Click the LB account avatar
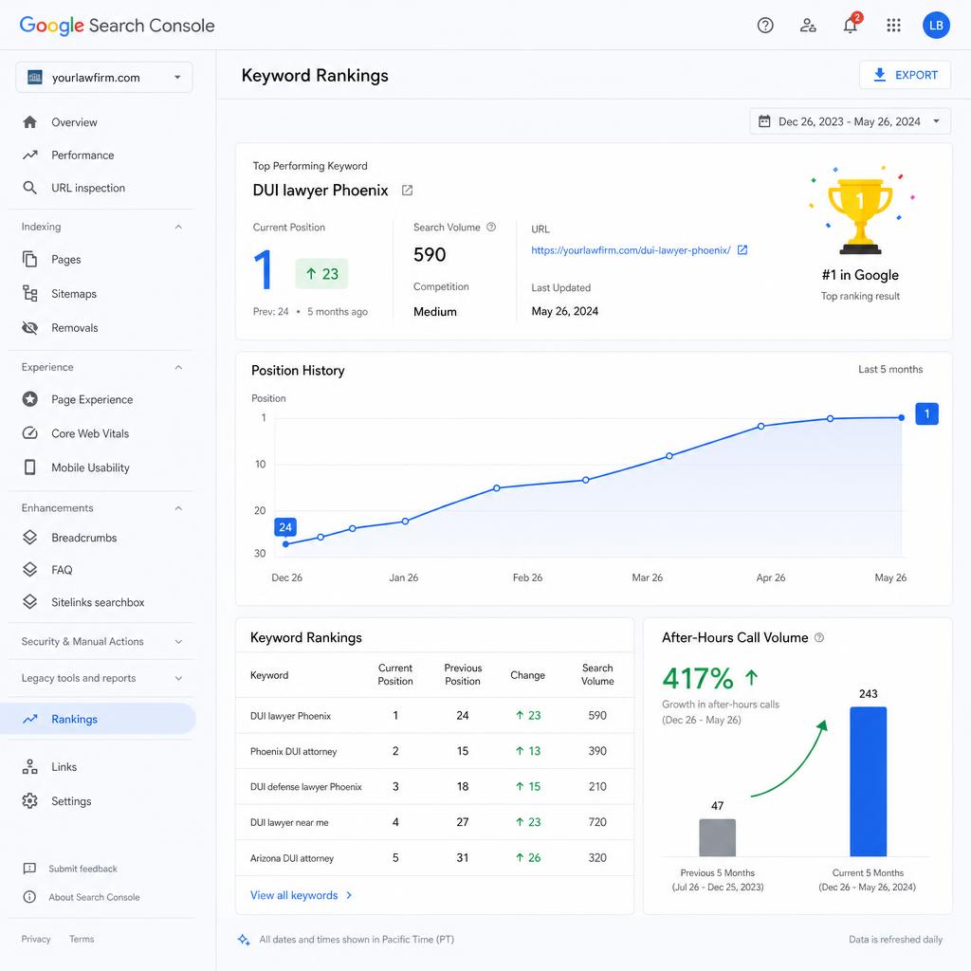The width and height of the screenshot is (971, 971). 936,26
